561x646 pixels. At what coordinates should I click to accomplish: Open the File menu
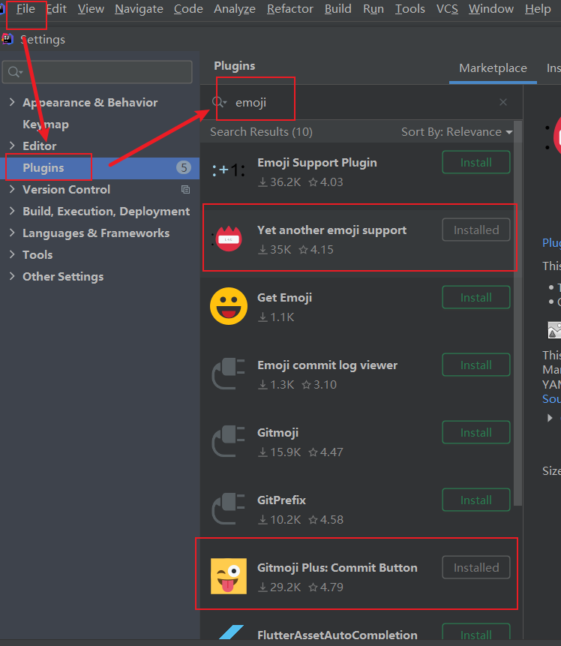25,9
